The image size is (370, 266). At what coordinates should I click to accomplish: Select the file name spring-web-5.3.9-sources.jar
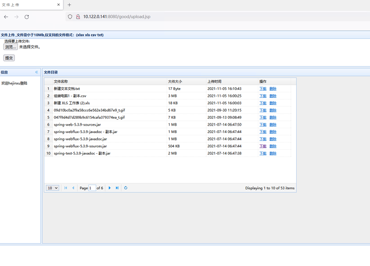(x=78, y=124)
